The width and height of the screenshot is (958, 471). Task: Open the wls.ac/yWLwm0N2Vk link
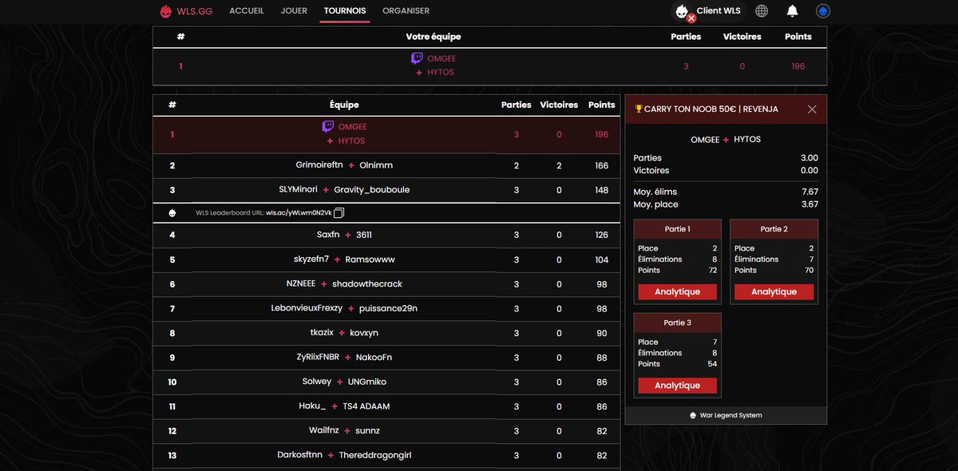pos(299,213)
